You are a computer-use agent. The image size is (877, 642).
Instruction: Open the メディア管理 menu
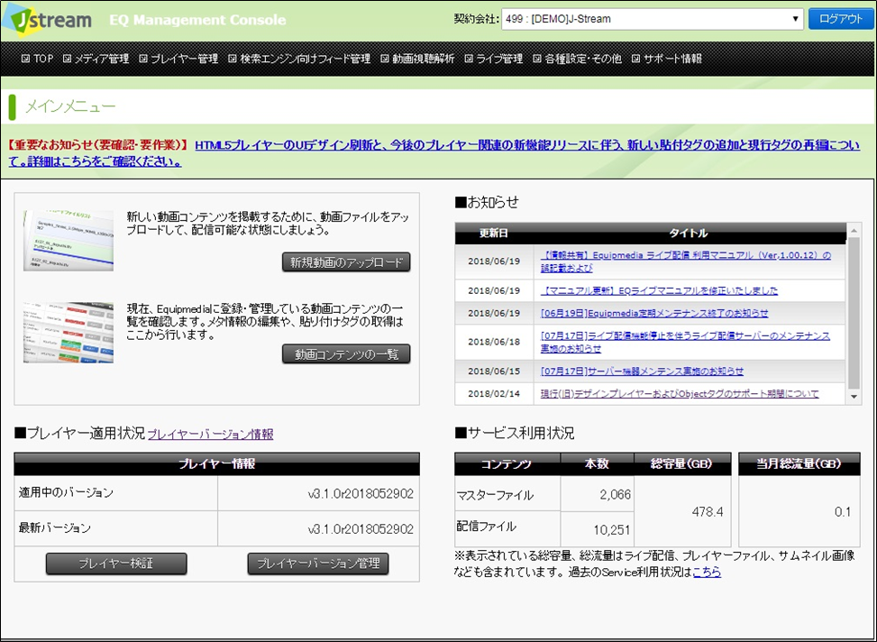click(96, 59)
